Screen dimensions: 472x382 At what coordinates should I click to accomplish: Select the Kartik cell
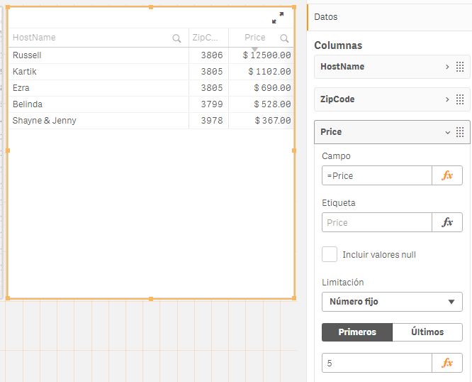[x=99, y=72]
